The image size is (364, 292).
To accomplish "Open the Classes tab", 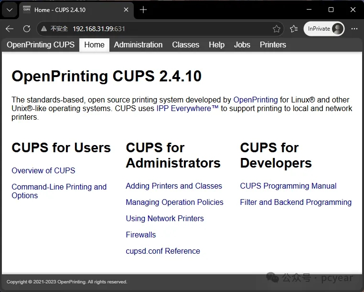I will coord(185,45).
